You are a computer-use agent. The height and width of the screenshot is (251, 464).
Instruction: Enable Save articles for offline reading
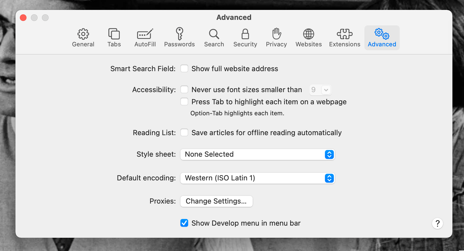pos(184,132)
